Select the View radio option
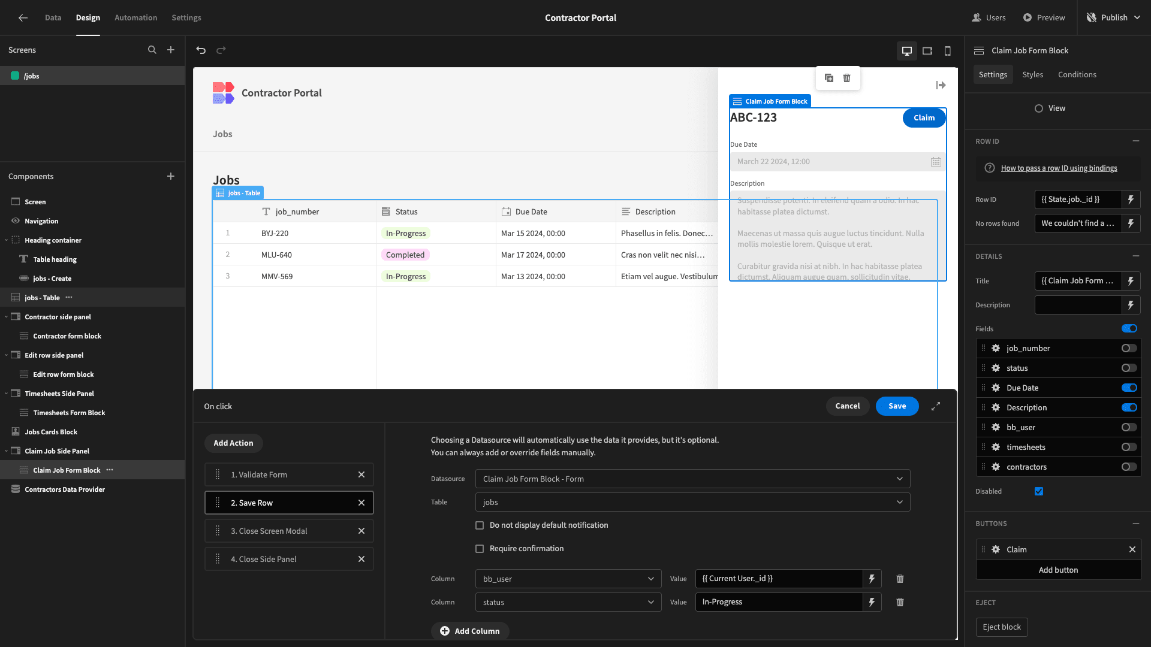 (1039, 108)
